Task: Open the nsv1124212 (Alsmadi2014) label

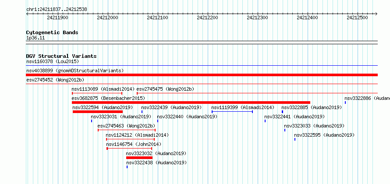Action: (137, 135)
